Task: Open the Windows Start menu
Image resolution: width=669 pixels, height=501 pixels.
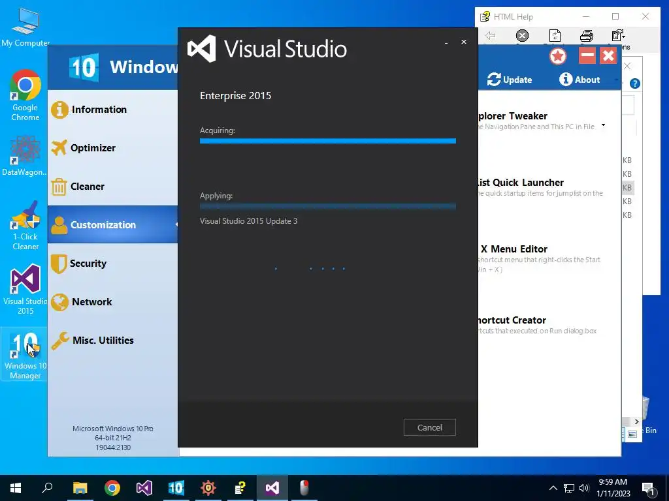Action: coord(16,488)
